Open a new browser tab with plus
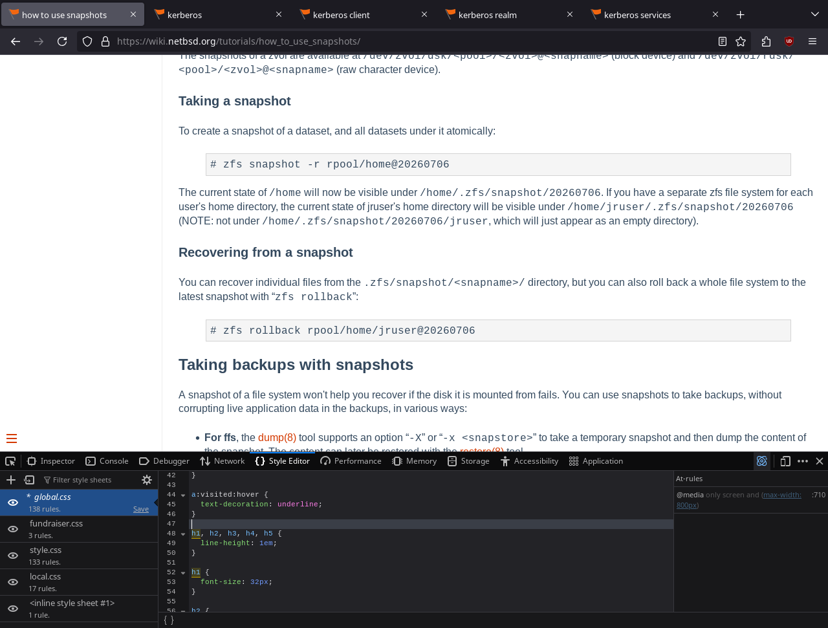Image resolution: width=828 pixels, height=628 pixels. click(741, 14)
